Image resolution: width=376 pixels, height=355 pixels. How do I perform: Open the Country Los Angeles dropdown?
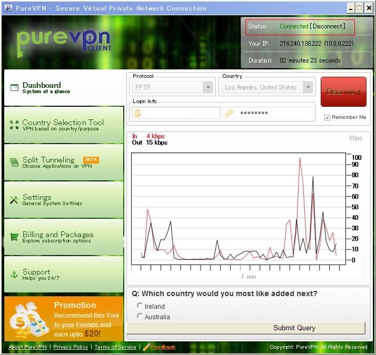click(x=267, y=87)
